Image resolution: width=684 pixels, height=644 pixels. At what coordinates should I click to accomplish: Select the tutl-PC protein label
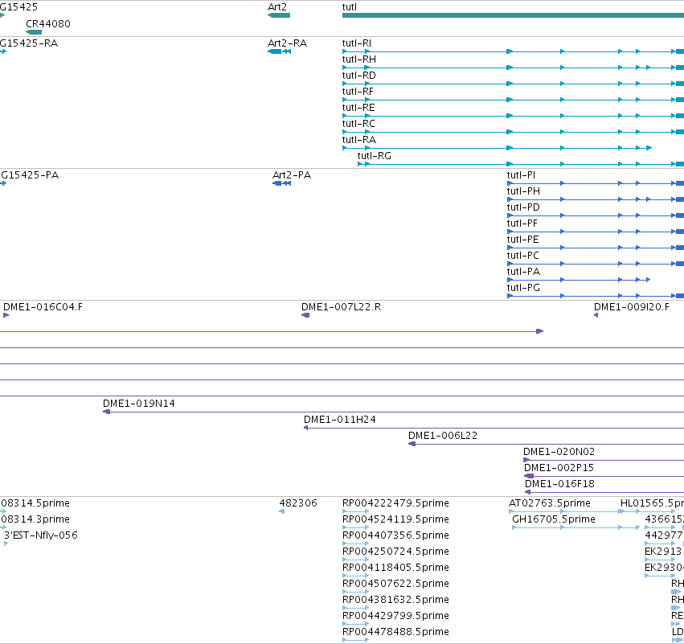522,256
